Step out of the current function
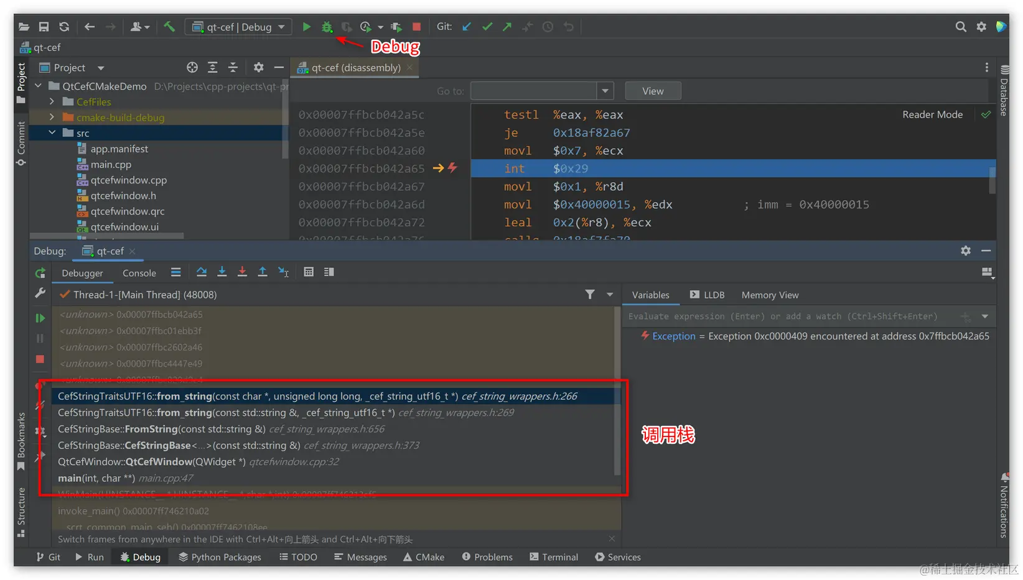The image size is (1023, 580). 262,272
